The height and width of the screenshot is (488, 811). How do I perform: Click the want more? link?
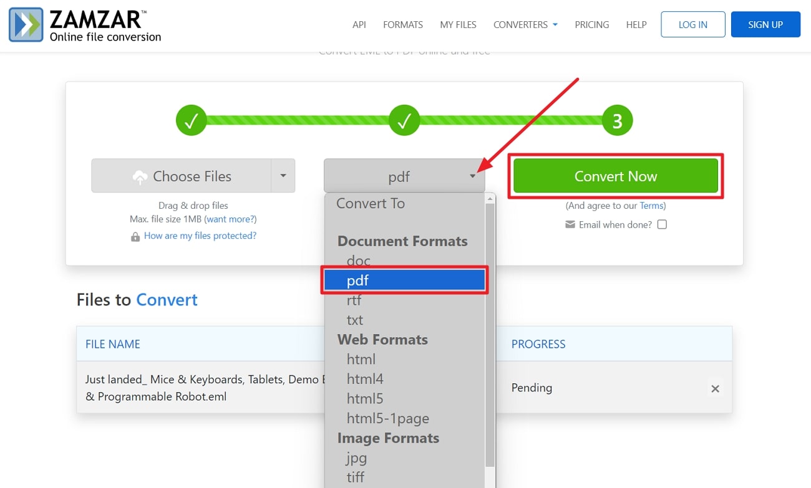pyautogui.click(x=231, y=219)
